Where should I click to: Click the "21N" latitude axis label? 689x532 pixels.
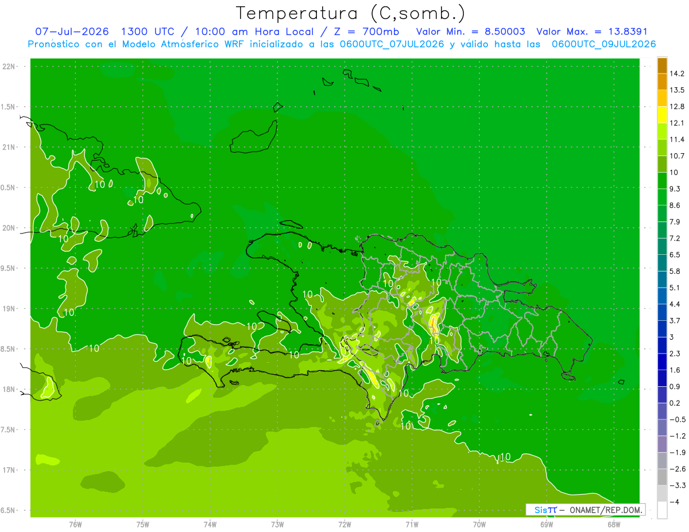(x=9, y=147)
